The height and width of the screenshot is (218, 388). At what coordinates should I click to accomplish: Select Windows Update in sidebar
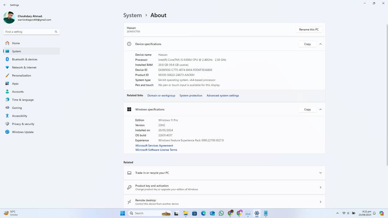23,132
